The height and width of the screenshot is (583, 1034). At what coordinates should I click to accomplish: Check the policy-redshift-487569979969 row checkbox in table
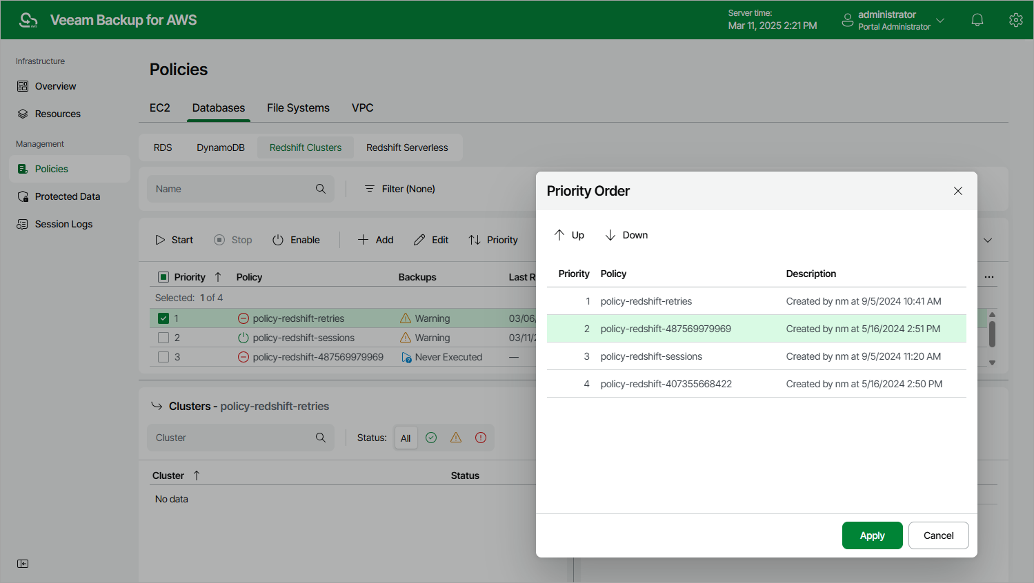(163, 357)
